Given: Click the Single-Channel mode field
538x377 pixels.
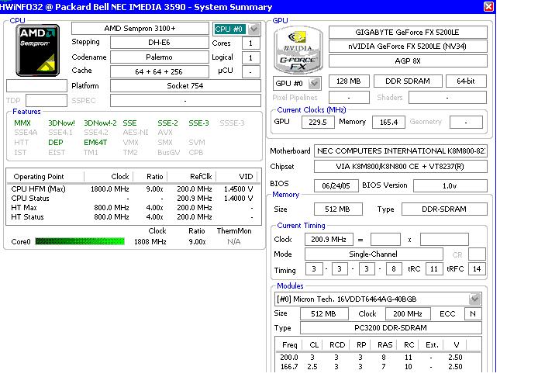Looking at the screenshot, I should point(374,254).
